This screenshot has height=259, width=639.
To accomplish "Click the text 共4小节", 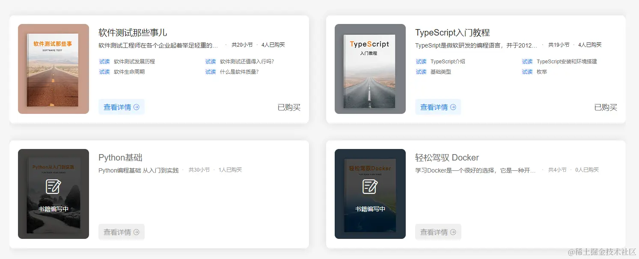I will 557,170.
